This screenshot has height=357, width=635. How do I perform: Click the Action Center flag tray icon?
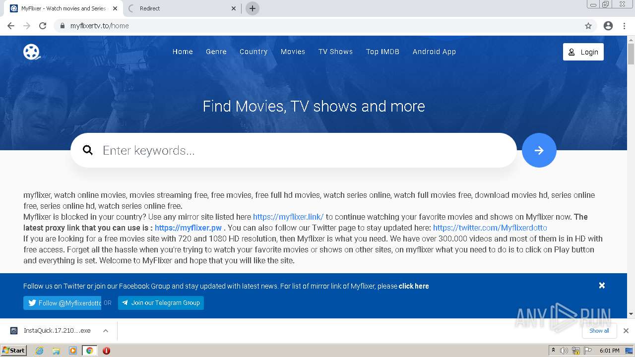(x=588, y=351)
